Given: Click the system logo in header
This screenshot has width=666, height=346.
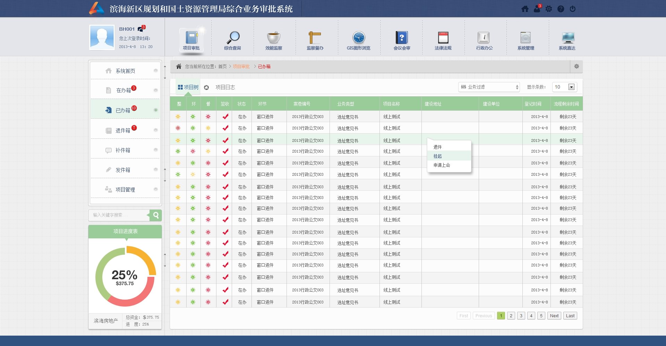Looking at the screenshot, I should pyautogui.click(x=96, y=9).
